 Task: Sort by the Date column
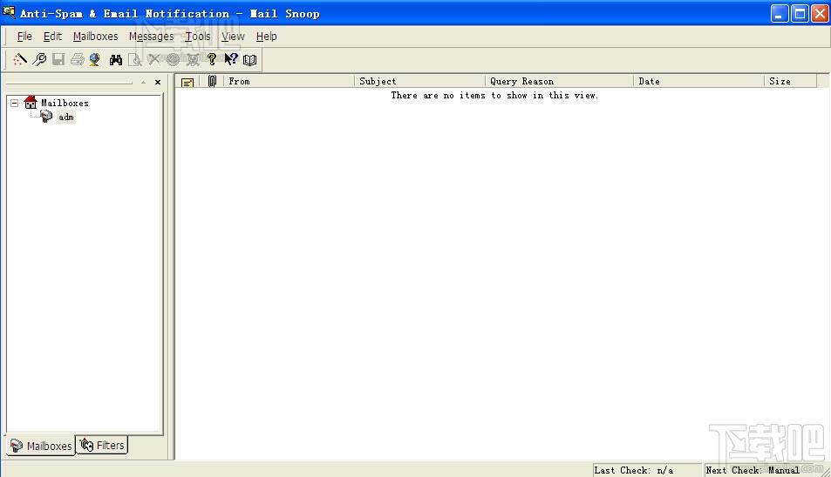(x=698, y=81)
